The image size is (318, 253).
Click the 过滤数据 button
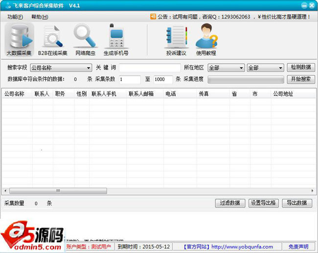pyautogui.click(x=230, y=203)
